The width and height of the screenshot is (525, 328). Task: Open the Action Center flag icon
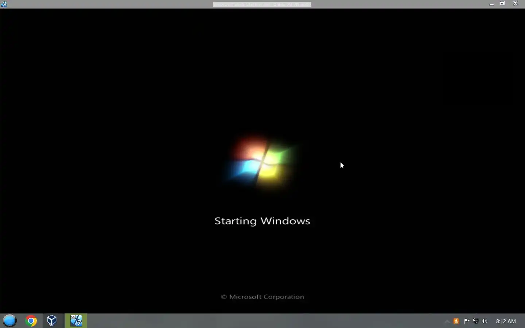click(x=467, y=321)
